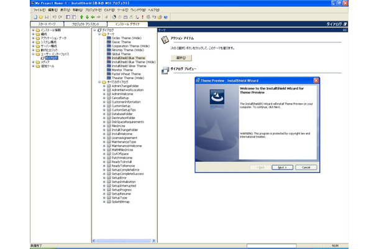Switch to the スタート ページ tab
Viewport: 379px width, 249px height.
click(x=47, y=24)
